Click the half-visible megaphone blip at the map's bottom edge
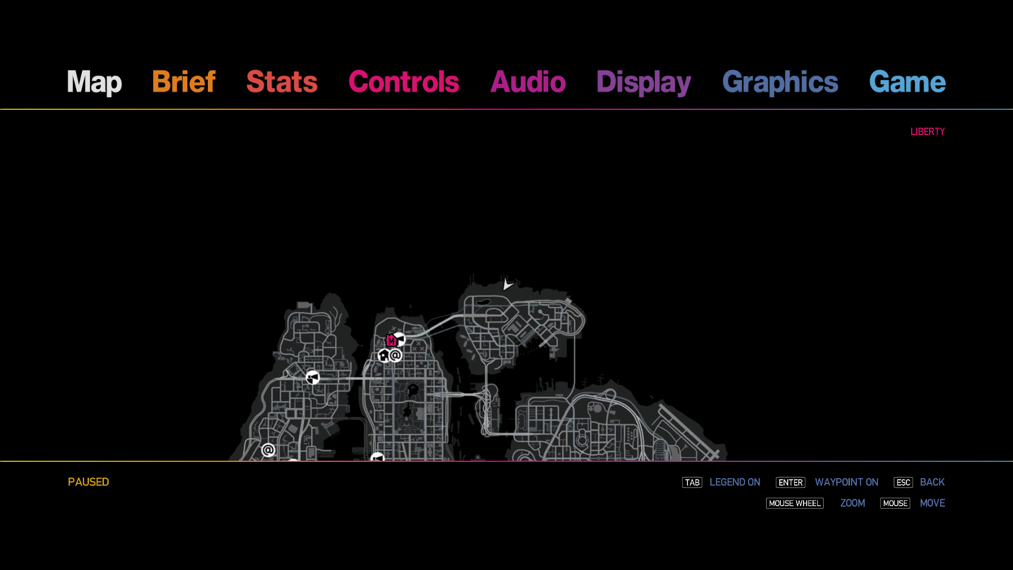The height and width of the screenshot is (570, 1013). click(378, 457)
